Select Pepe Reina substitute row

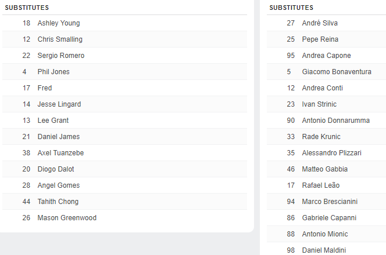coord(320,39)
